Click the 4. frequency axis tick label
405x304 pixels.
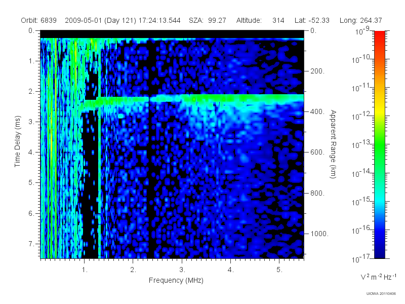pyautogui.click(x=231, y=270)
